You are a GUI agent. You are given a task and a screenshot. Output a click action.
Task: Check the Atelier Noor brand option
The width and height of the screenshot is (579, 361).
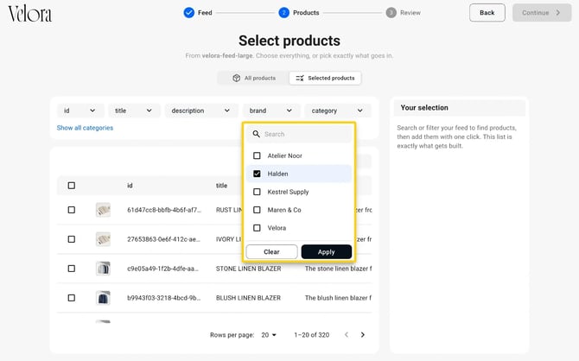coord(257,155)
